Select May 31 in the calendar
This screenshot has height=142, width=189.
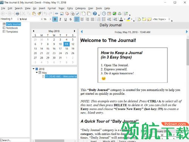60,58
